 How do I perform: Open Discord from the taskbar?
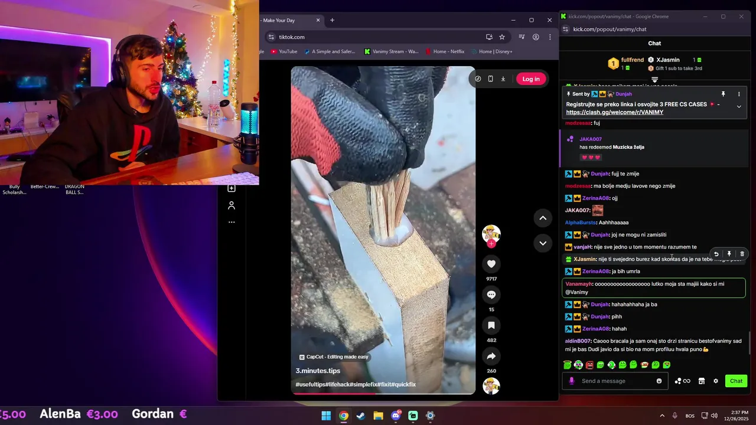coord(396,416)
